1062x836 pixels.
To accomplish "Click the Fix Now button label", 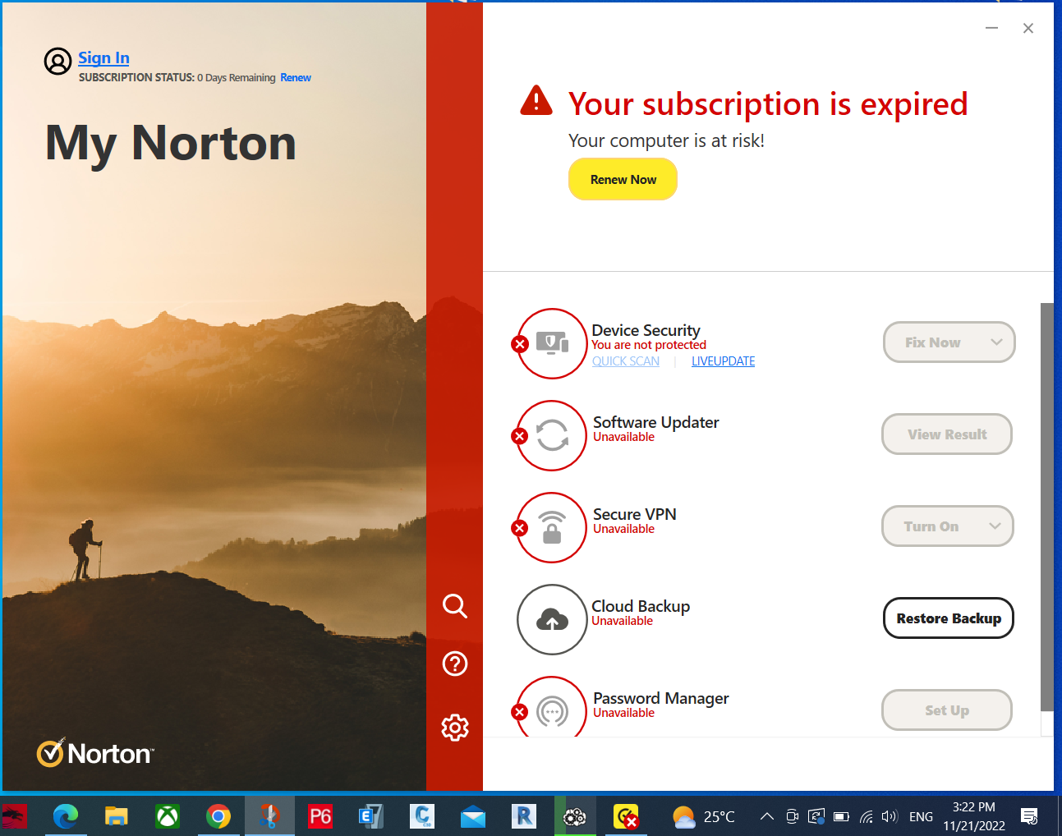I will click(932, 342).
